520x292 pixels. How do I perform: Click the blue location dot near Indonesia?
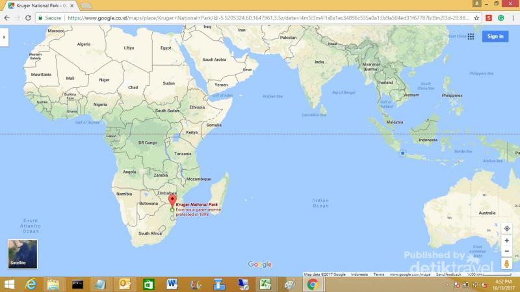(x=403, y=153)
